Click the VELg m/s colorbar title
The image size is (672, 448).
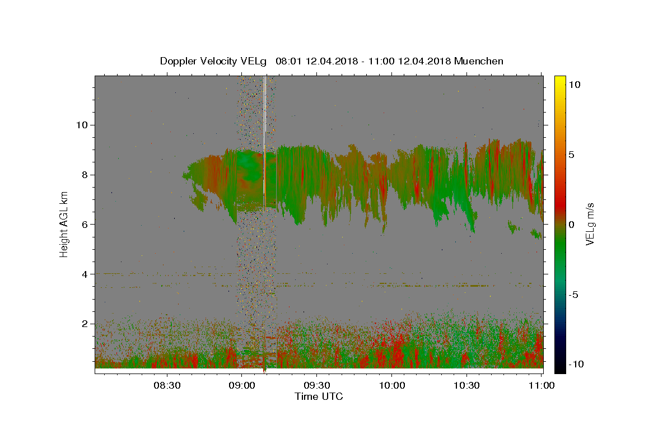(x=591, y=224)
